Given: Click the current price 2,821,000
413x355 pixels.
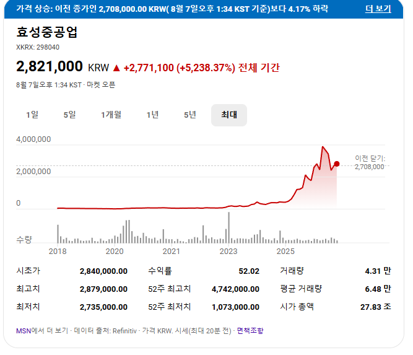Looking at the screenshot, I should (x=50, y=66).
